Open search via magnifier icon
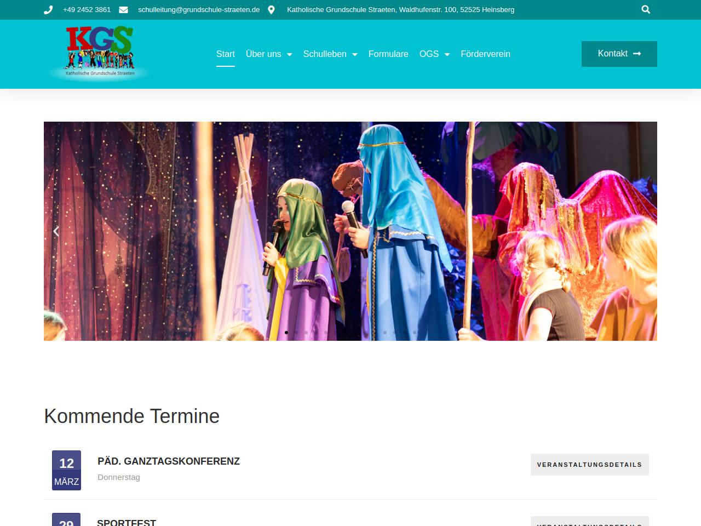Image resolution: width=701 pixels, height=526 pixels. (x=646, y=9)
